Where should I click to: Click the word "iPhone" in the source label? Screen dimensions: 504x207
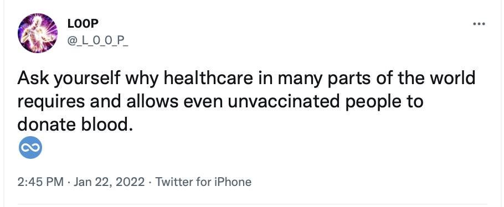tap(233, 182)
